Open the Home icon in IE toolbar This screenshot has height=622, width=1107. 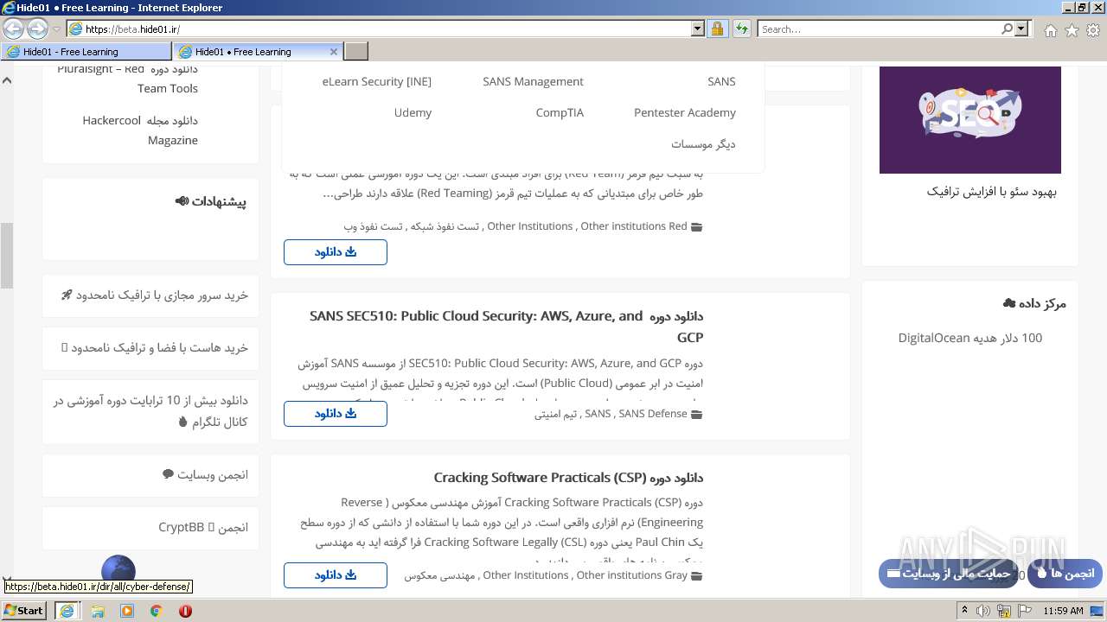pos(1050,30)
